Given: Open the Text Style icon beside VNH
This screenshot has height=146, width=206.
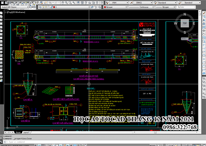Looking at the screenshot, I should 107,3.
